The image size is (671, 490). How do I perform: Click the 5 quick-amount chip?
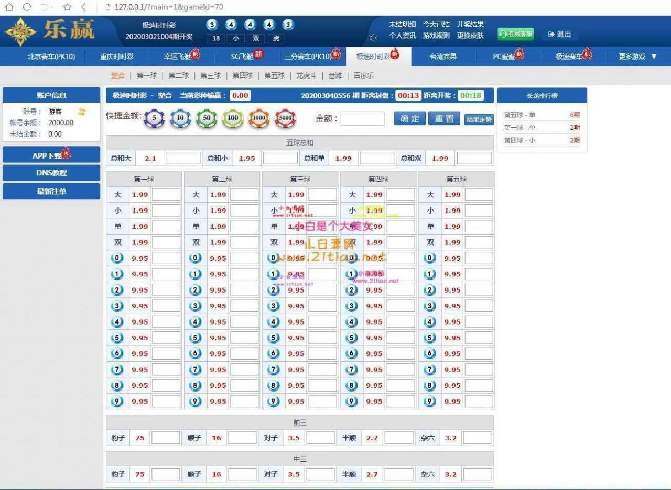(x=154, y=119)
